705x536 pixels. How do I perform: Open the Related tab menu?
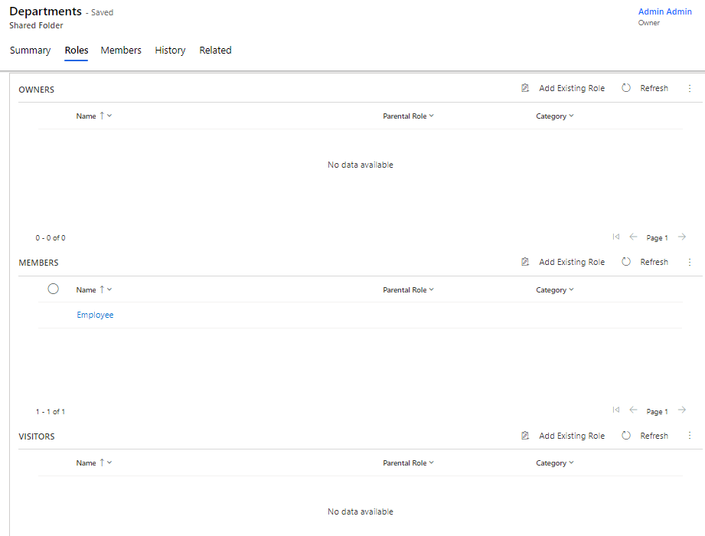pyautogui.click(x=215, y=51)
